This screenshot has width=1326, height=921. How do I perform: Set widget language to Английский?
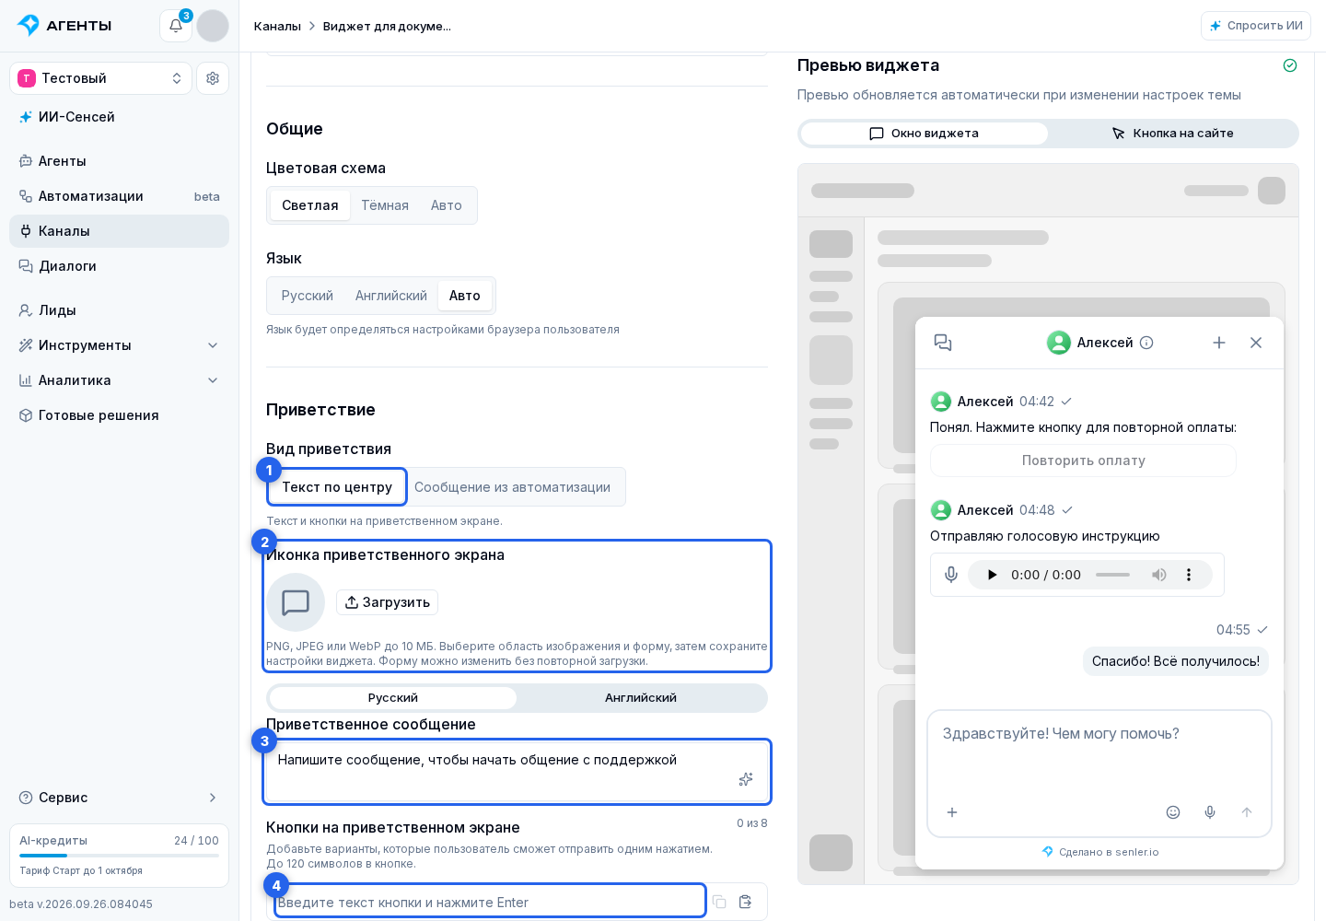point(391,296)
